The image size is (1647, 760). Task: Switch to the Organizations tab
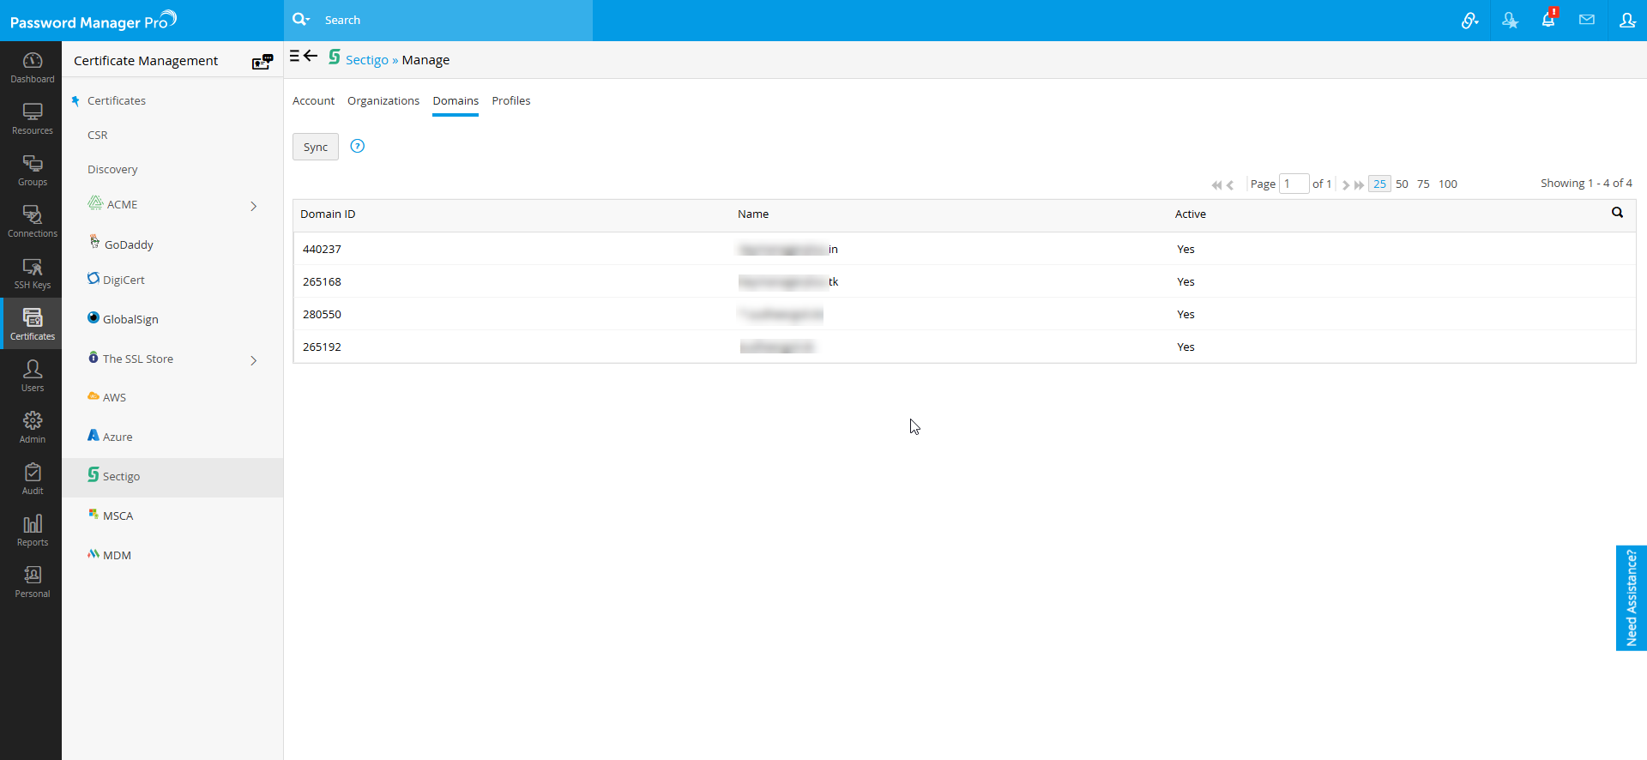click(383, 101)
